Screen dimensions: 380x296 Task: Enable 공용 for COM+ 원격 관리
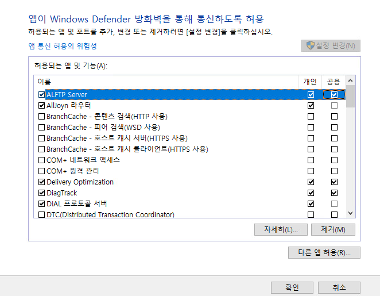334,171
